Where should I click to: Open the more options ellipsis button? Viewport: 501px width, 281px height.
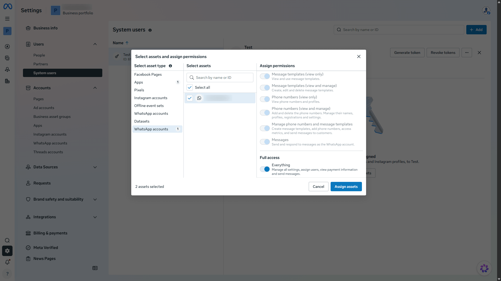[x=467, y=53]
